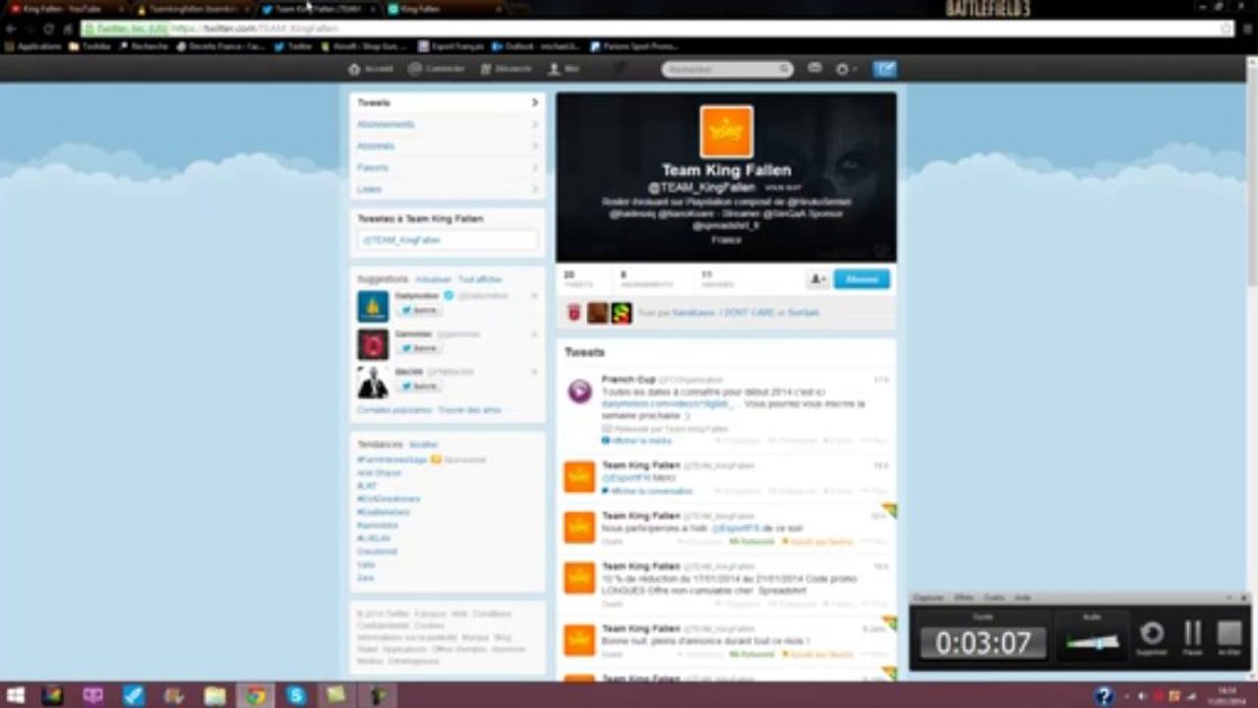Select Abonnements in profile side menu
Viewport: 1258px width, 708px height.
(x=448, y=124)
